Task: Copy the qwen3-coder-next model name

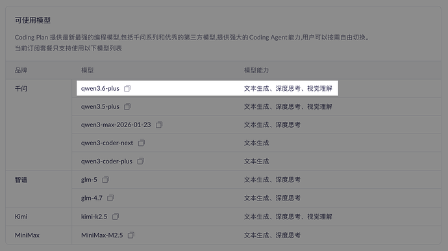Action: tap(141, 143)
